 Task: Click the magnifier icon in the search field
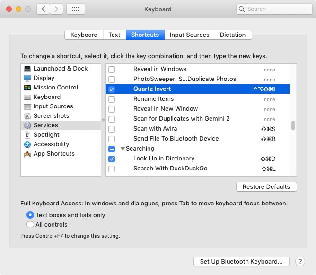(x=241, y=9)
